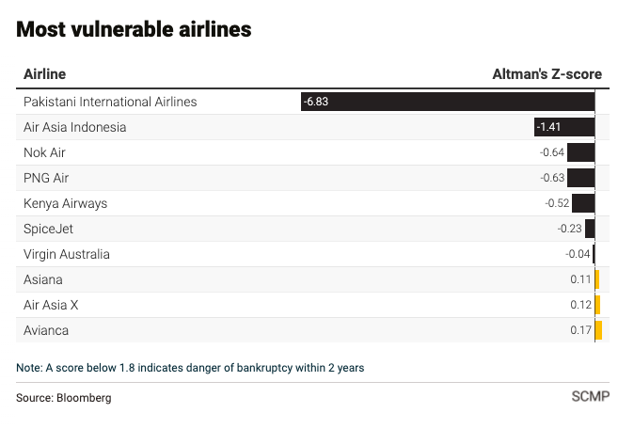Click the yellow bar for Avianca

click(598, 330)
